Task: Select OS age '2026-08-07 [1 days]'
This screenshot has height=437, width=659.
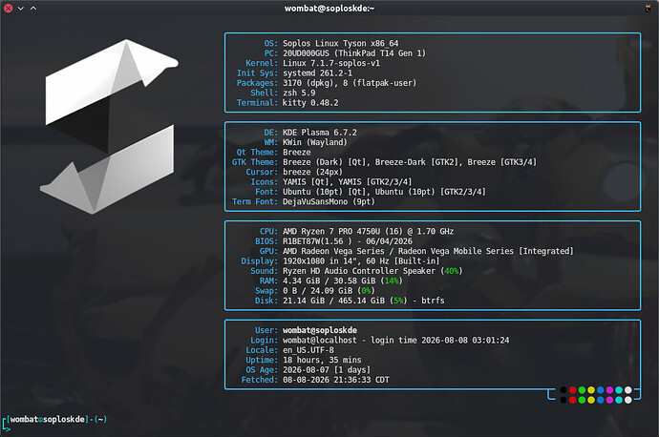Action: pyautogui.click(x=327, y=370)
